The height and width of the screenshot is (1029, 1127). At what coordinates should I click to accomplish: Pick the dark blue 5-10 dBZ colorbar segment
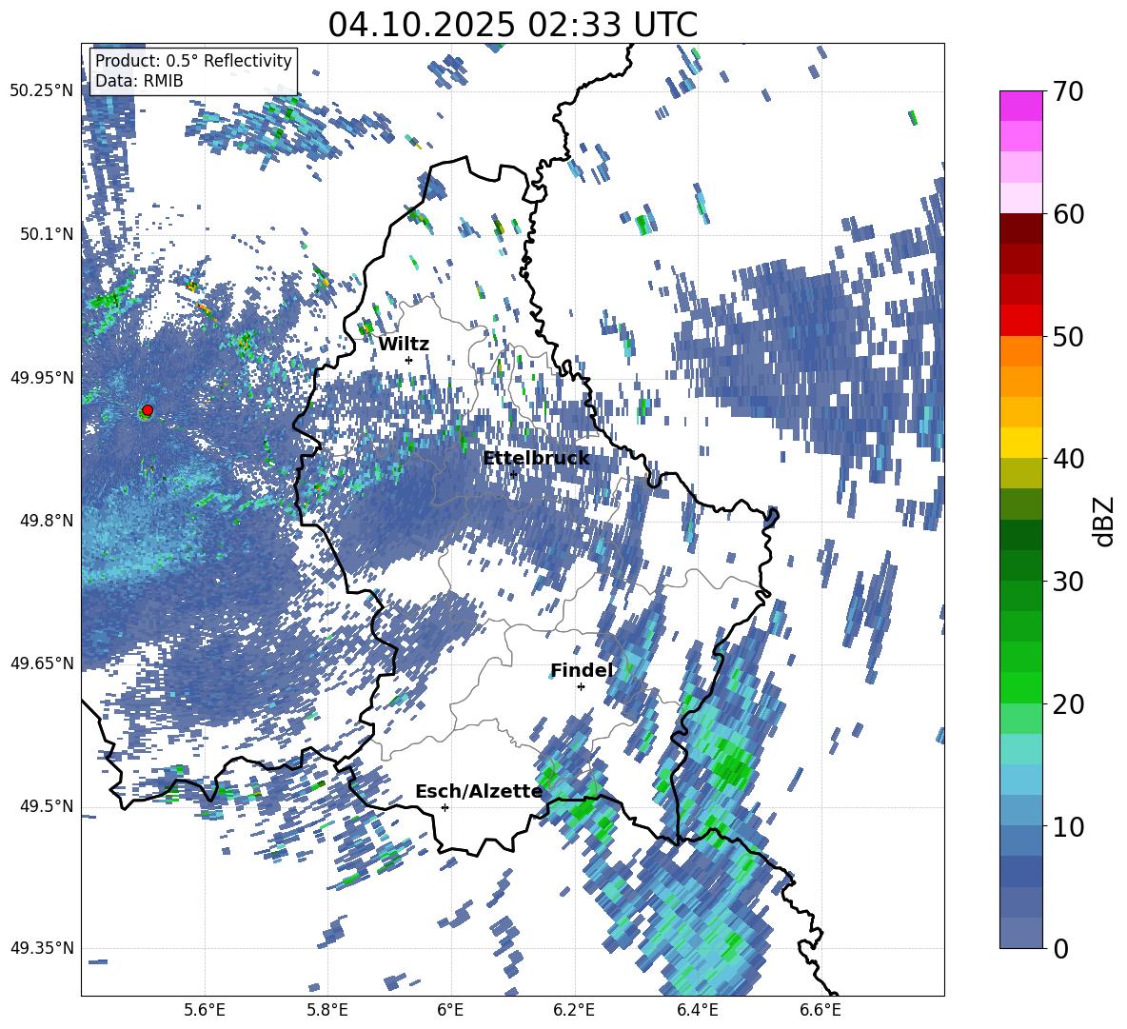coord(1020,857)
